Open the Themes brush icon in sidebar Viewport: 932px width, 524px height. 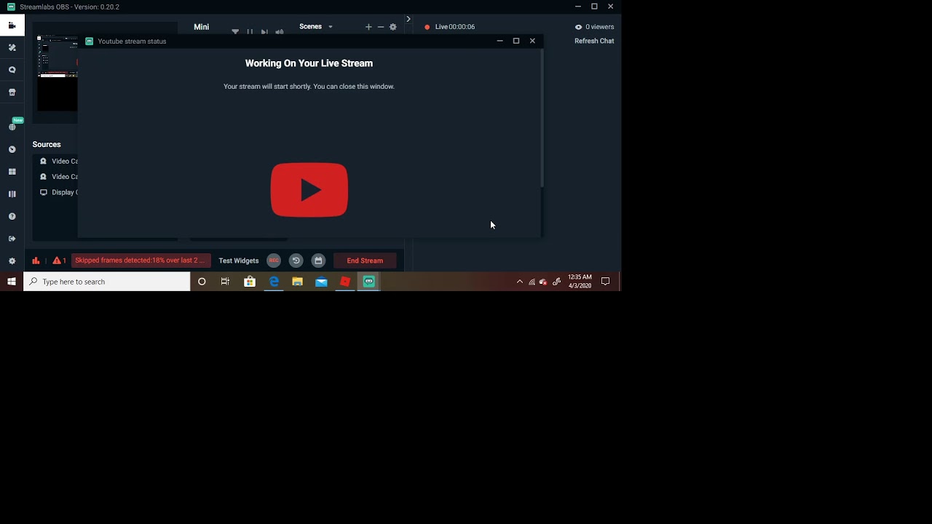[12, 47]
